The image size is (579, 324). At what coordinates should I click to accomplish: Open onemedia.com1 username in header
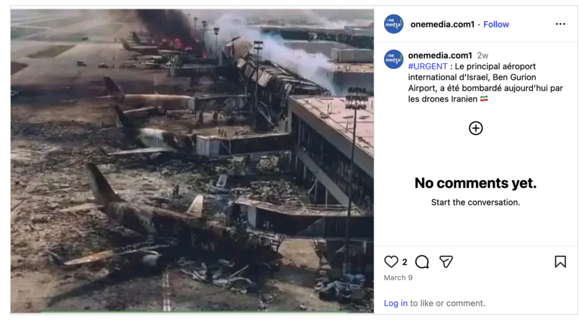[442, 24]
